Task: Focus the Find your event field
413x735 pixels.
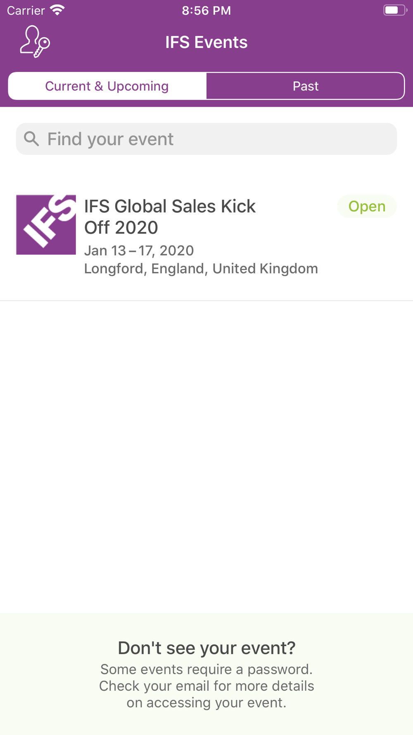Action: 206,139
